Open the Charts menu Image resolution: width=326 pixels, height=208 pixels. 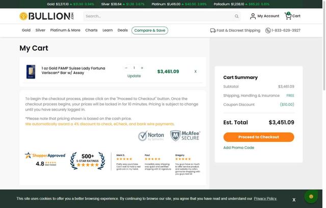coord(91,30)
